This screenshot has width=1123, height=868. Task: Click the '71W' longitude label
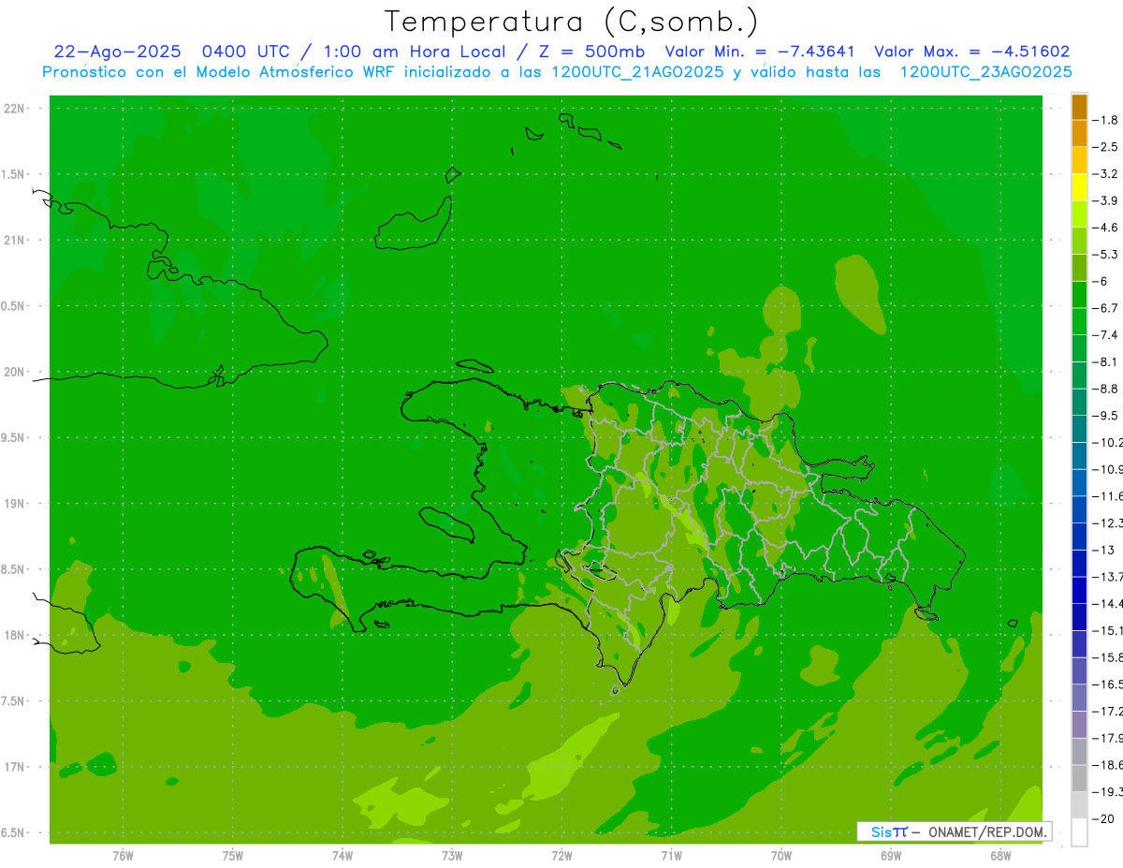tap(671, 855)
